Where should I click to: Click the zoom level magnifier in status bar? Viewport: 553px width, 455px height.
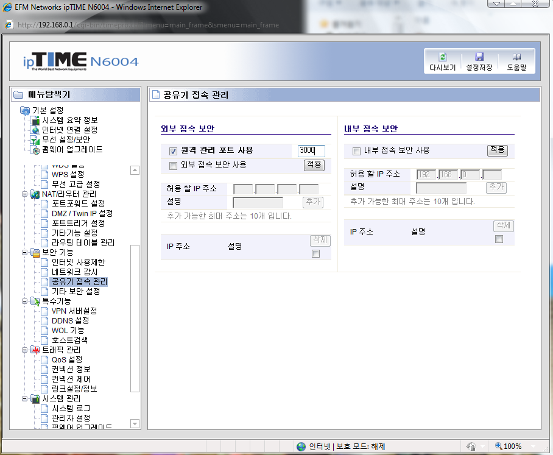click(499, 446)
